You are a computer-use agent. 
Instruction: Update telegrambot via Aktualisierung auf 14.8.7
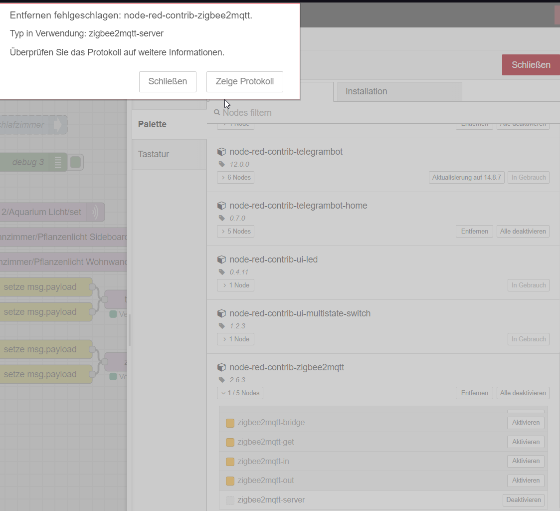(x=466, y=178)
